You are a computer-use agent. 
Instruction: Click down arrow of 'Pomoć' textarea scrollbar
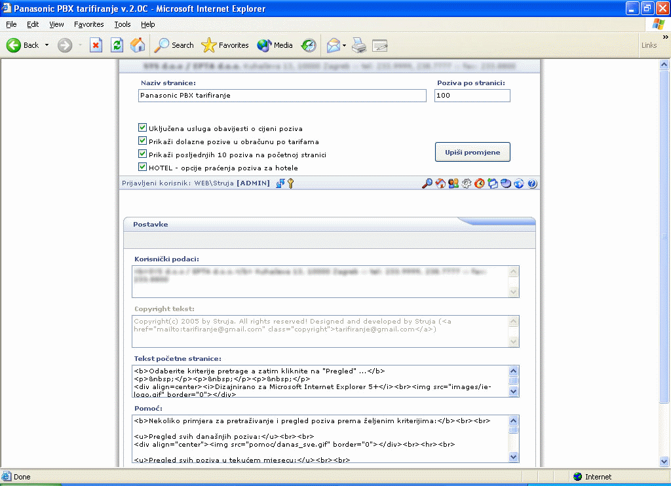514,457
